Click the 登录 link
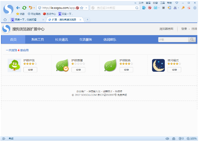 (x=184, y=29)
